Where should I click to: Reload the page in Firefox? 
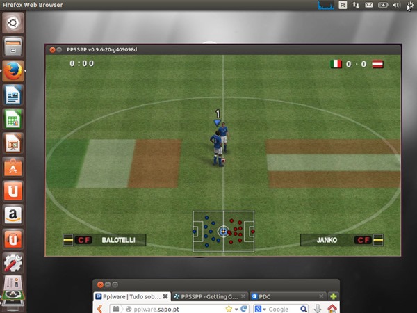click(244, 309)
